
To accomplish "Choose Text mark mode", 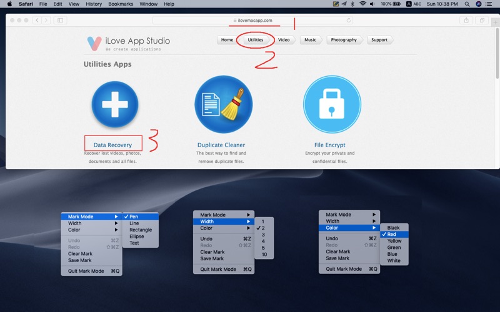I will 140,243.
